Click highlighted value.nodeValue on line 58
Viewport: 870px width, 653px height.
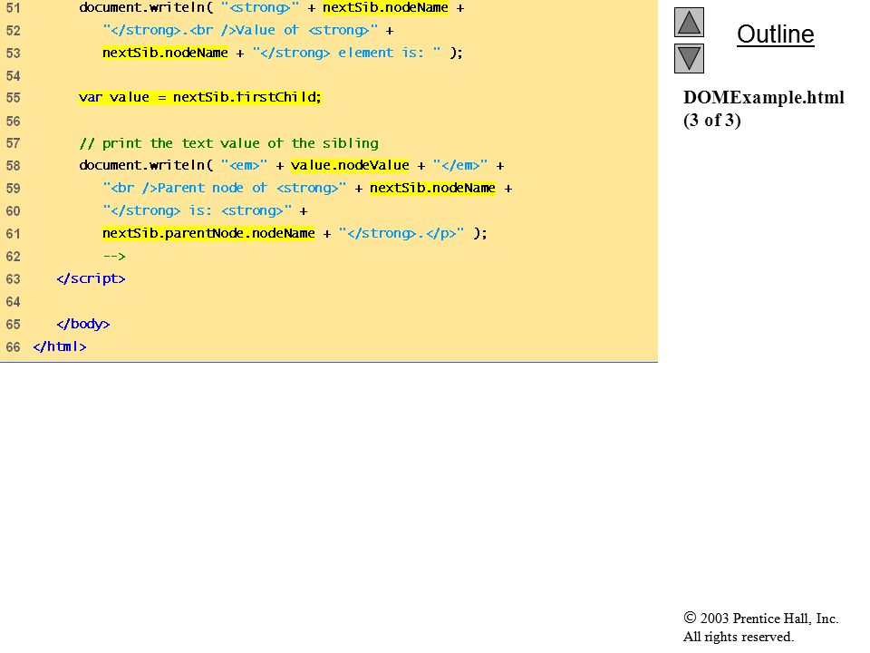point(350,165)
